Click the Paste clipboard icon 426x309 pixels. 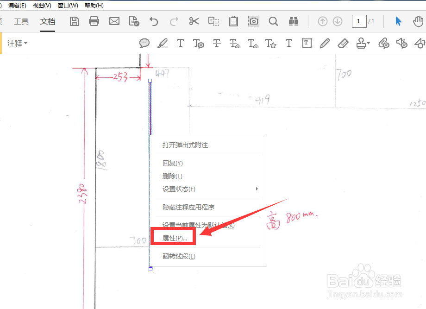pyautogui.click(x=233, y=21)
